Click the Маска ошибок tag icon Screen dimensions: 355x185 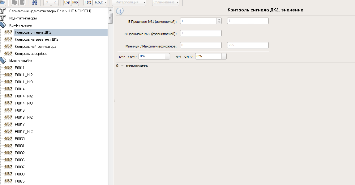[x=3, y=61]
